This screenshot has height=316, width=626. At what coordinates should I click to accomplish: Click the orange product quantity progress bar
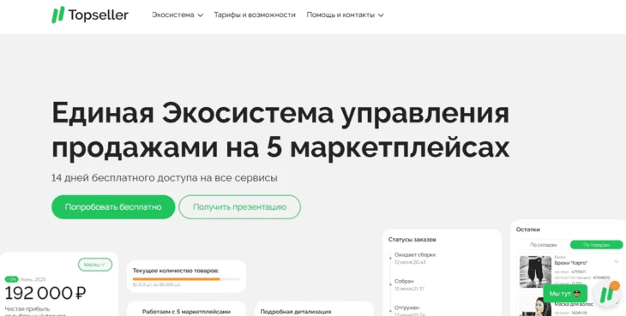pyautogui.click(x=177, y=279)
